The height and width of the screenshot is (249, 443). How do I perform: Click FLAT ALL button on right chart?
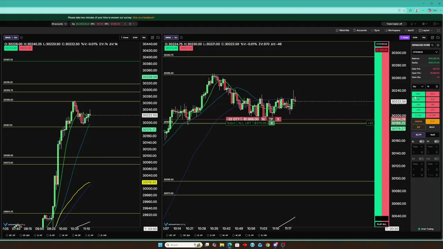coord(382,224)
